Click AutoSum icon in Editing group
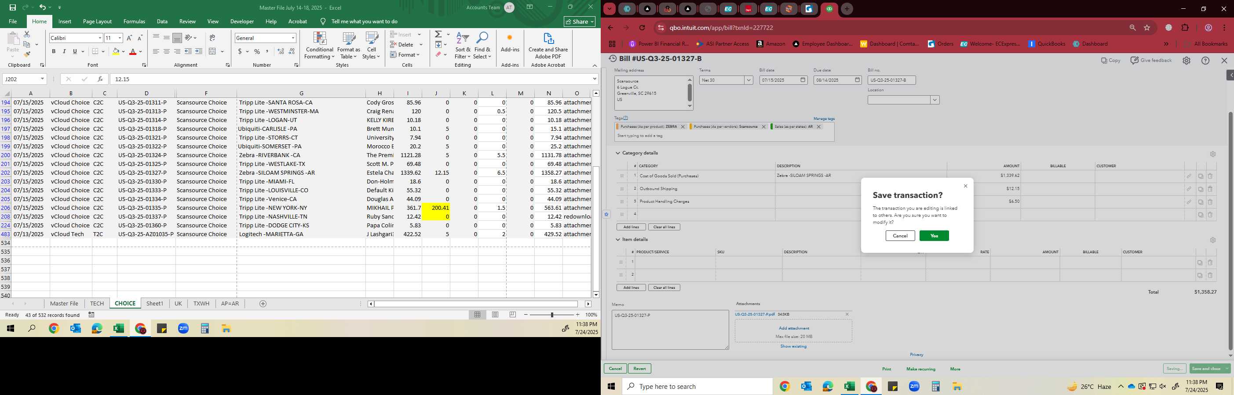This screenshot has width=1234, height=395. 438,34
